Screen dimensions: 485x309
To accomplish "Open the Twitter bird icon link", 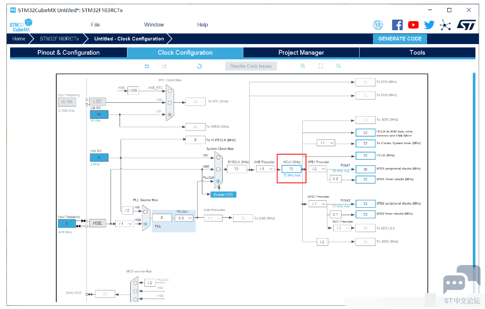I will 429,25.
